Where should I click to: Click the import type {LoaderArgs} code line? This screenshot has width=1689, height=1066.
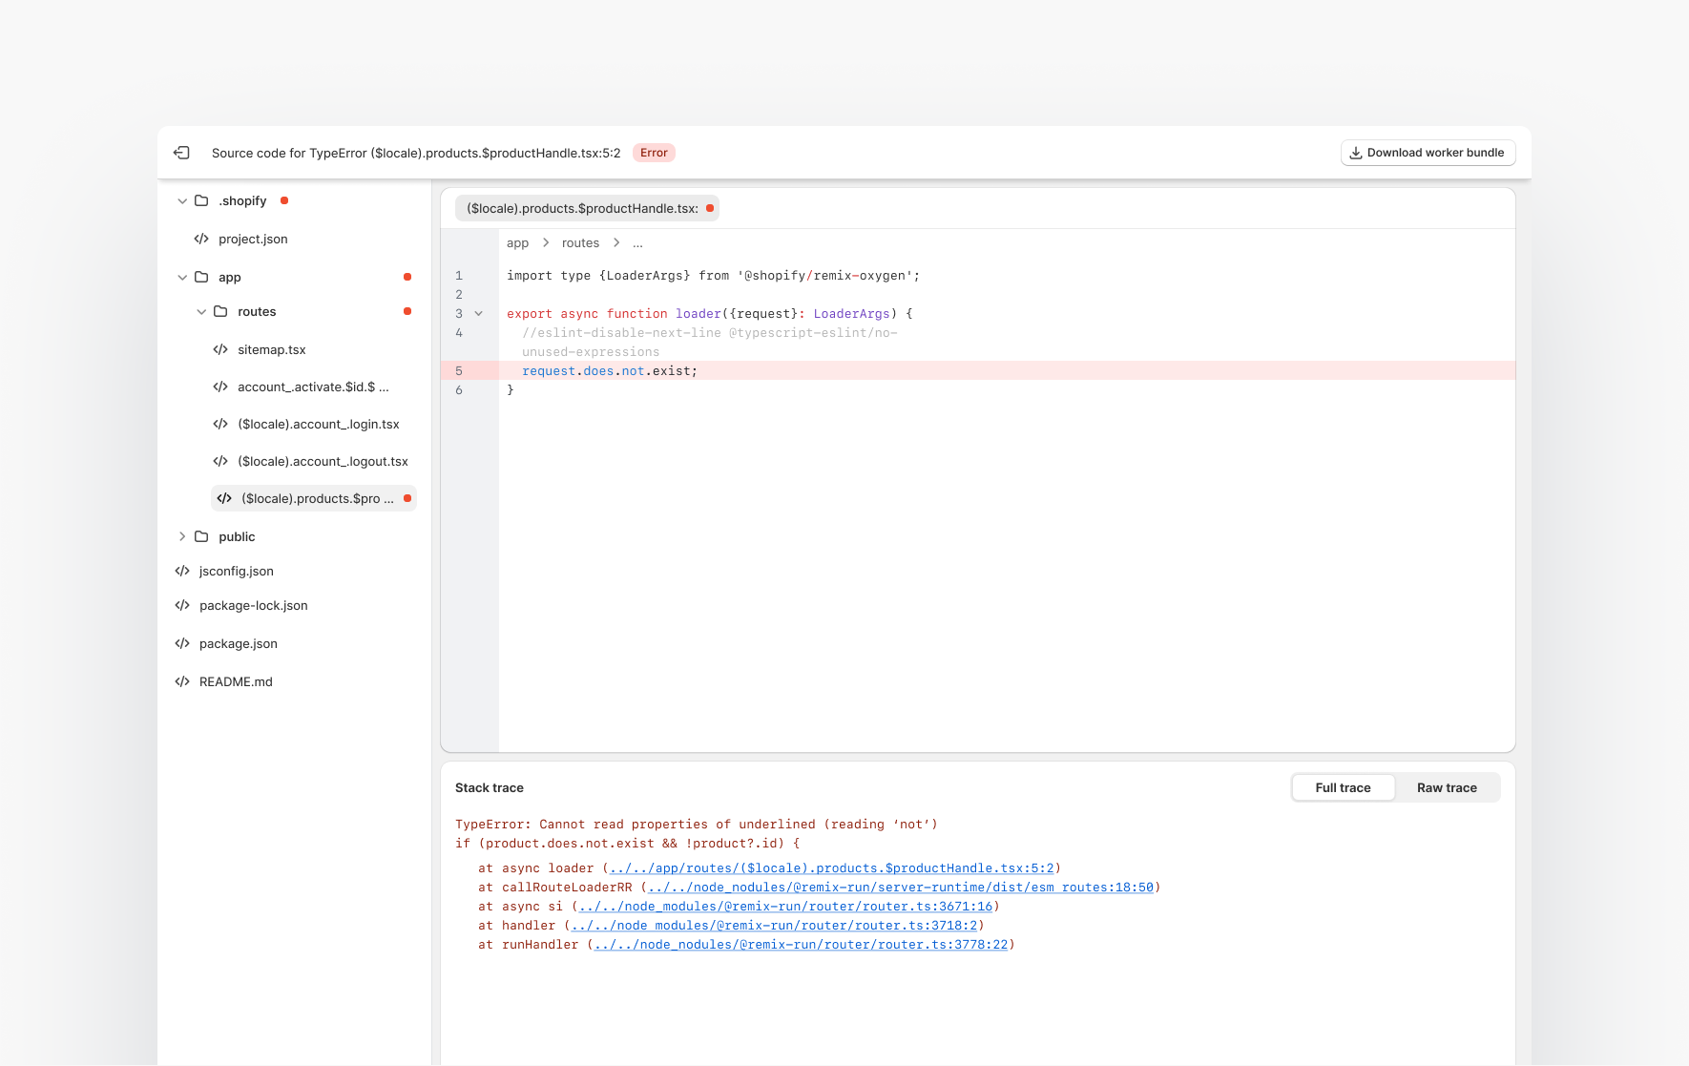point(714,275)
